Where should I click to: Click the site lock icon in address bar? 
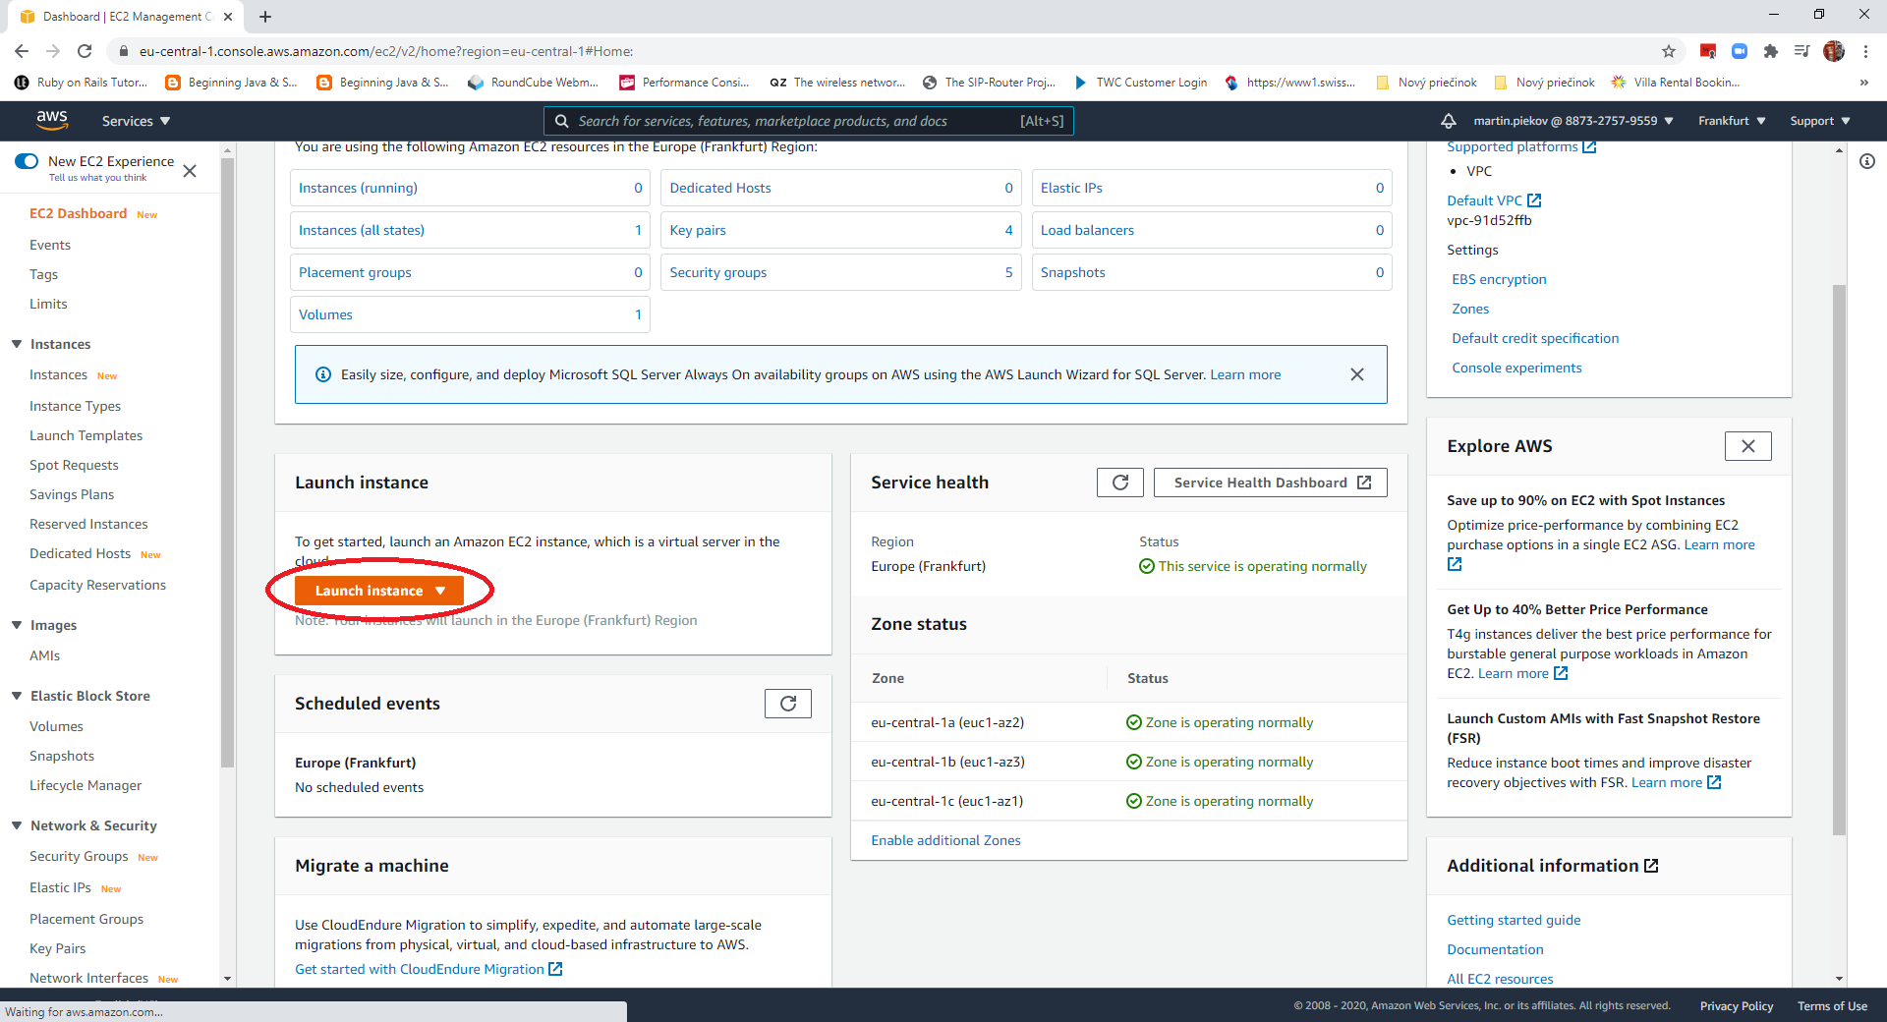[123, 51]
